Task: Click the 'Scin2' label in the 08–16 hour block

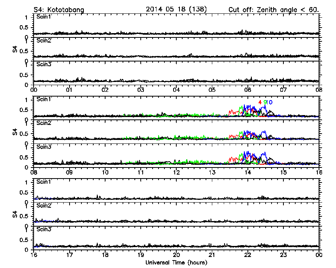Action: coord(44,123)
